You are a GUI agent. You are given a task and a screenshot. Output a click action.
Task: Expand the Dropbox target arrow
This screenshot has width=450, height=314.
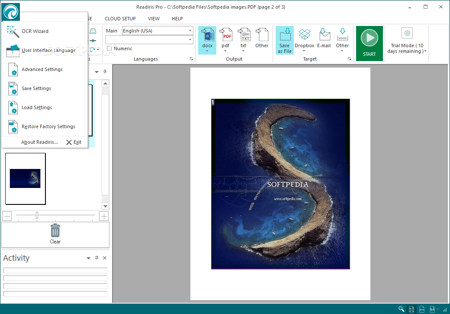304,51
